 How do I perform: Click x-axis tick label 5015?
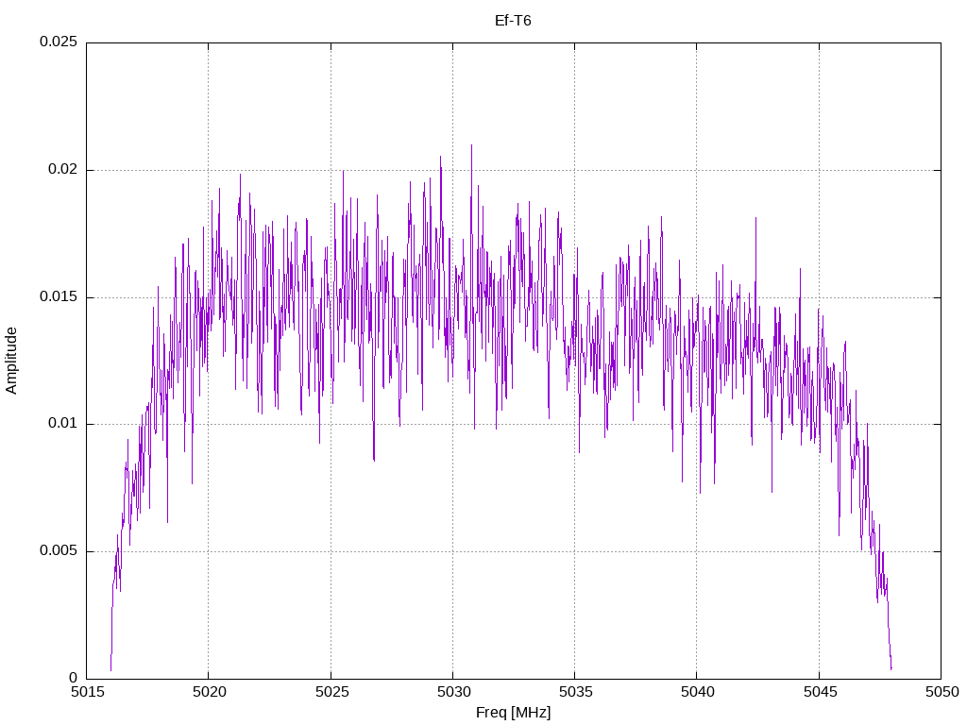[x=88, y=692]
